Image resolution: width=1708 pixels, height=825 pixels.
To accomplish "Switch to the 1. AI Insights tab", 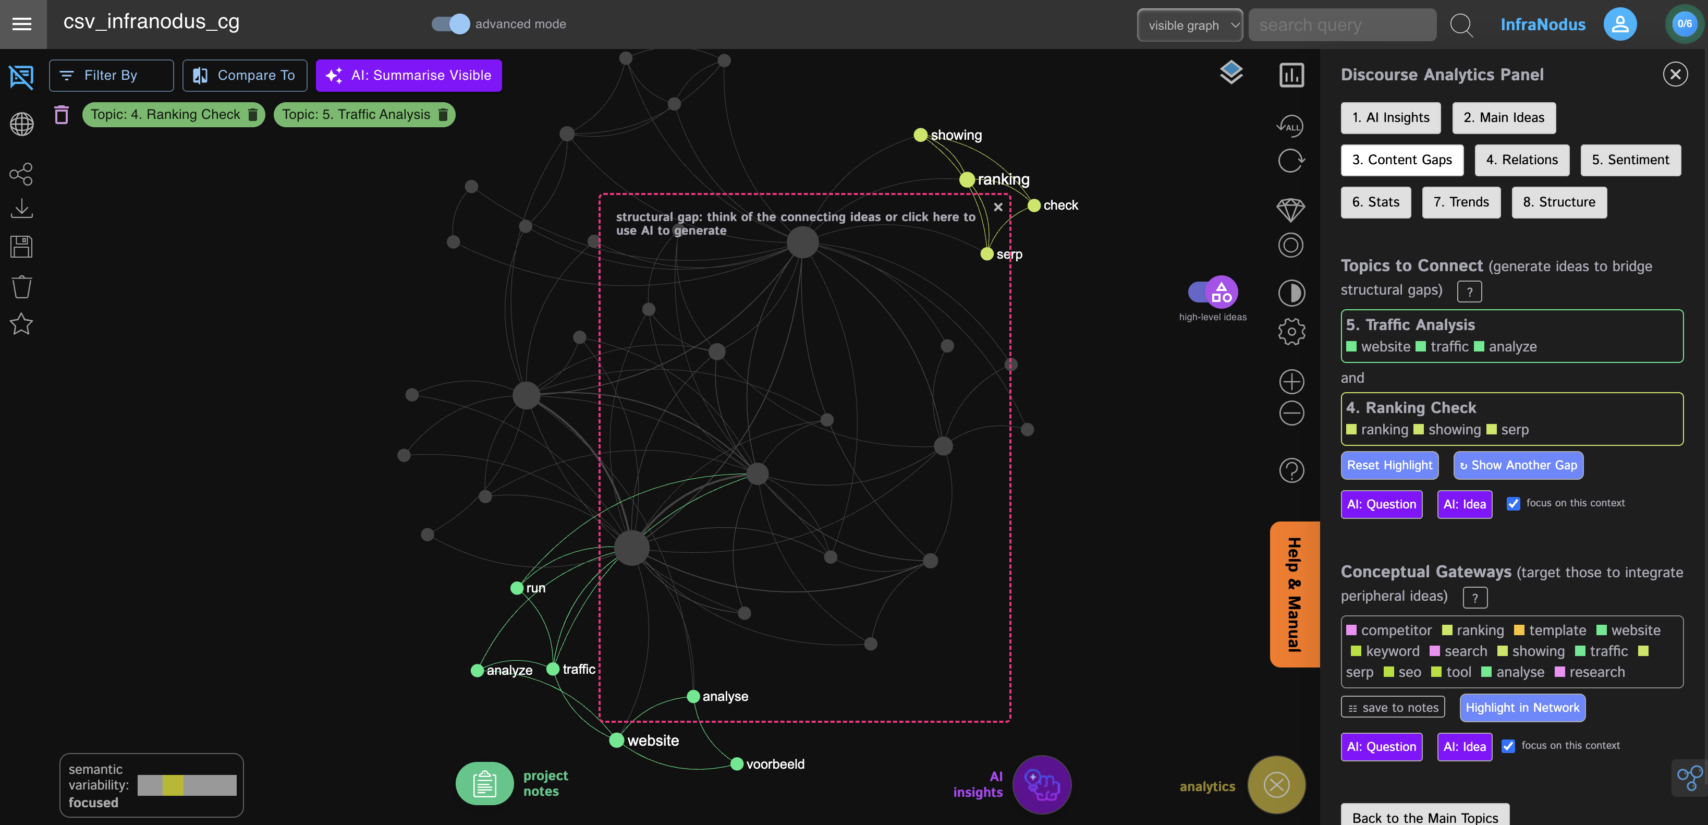I will (1390, 117).
